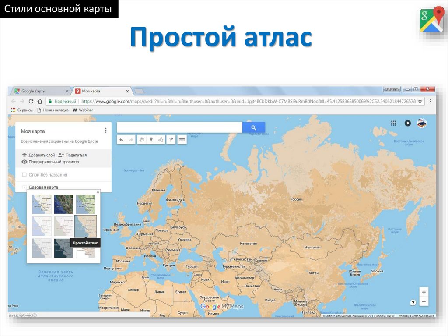Click the Россия label on map

(296, 199)
